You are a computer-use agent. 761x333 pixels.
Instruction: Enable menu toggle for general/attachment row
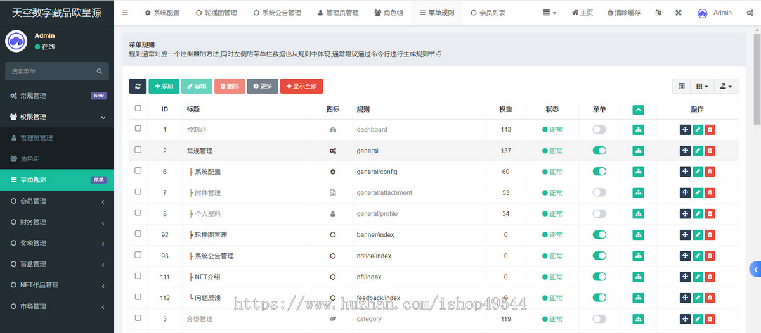[x=599, y=192]
